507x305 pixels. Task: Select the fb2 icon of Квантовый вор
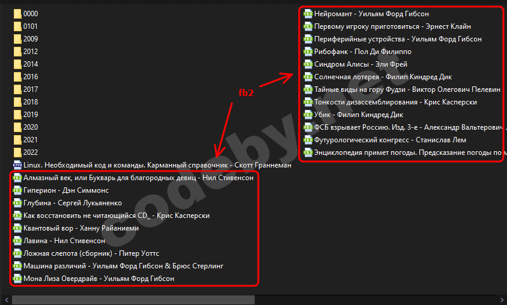[x=17, y=228]
